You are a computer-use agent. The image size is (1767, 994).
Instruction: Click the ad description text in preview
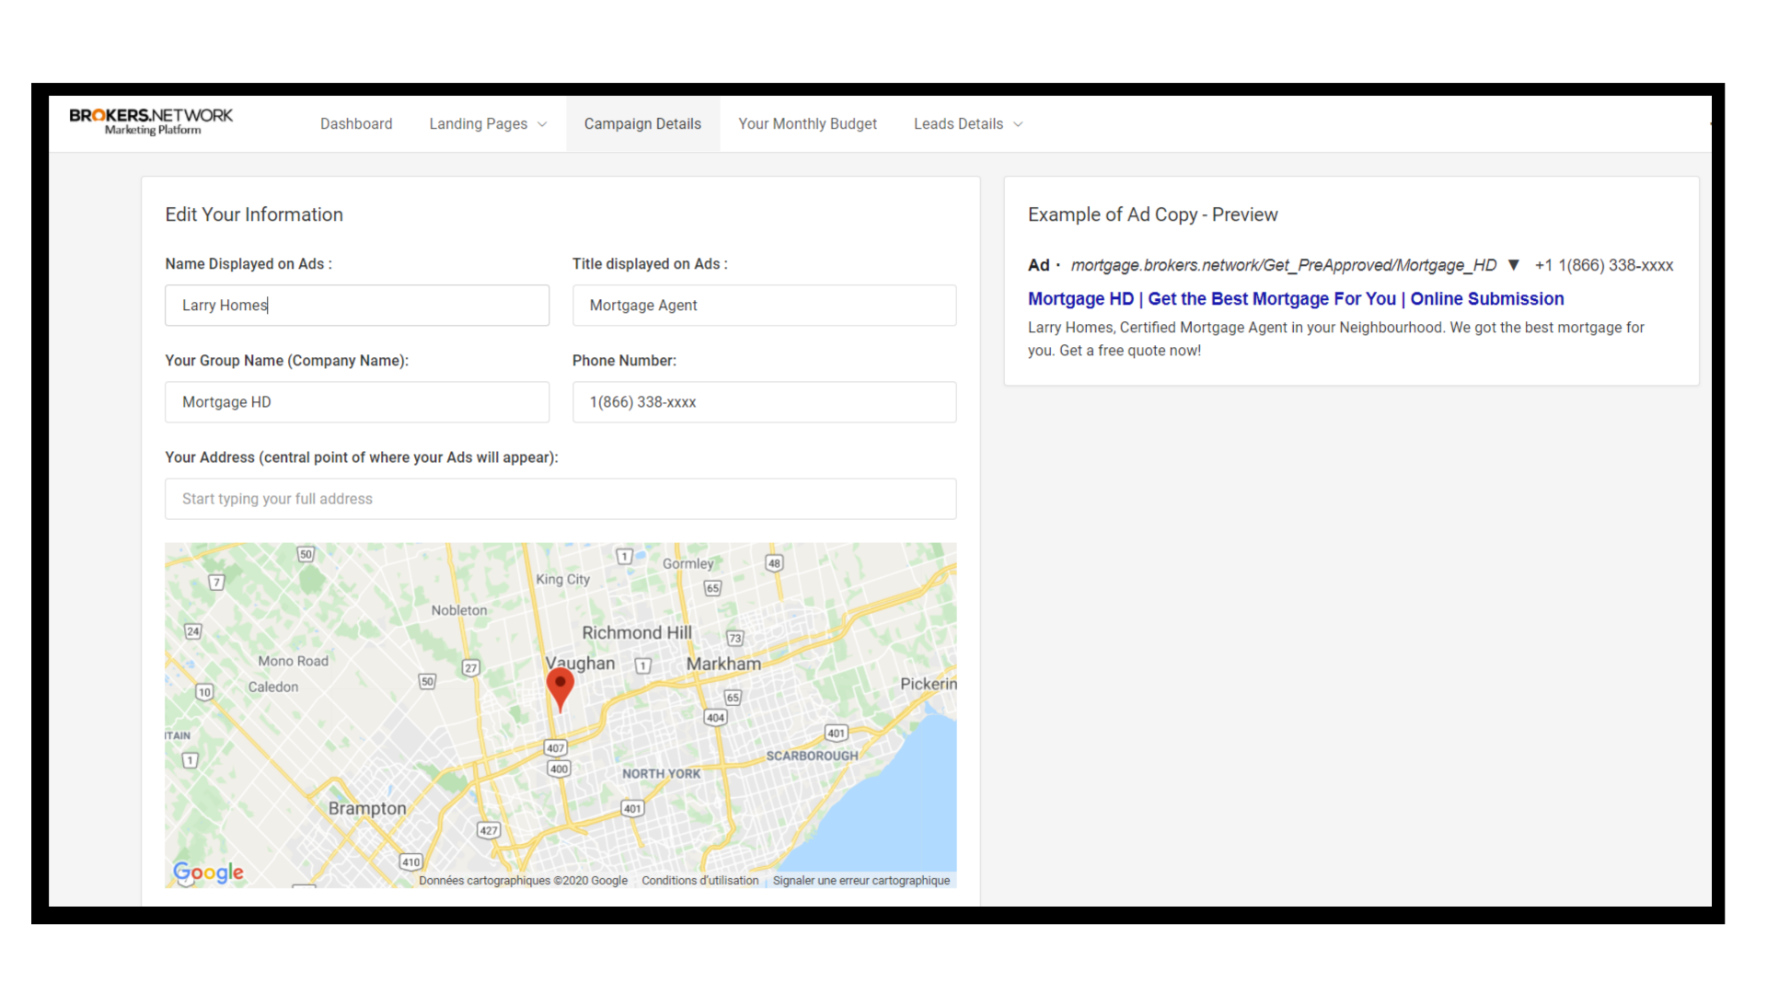1336,339
